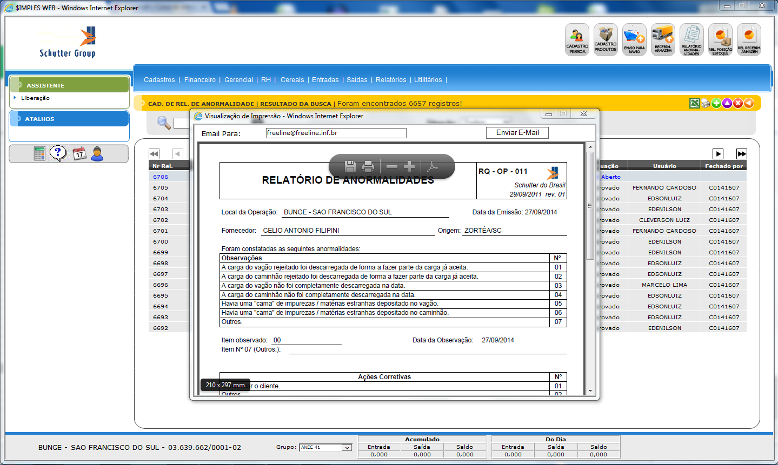Open the calculator in the shortcuts bar

39,154
